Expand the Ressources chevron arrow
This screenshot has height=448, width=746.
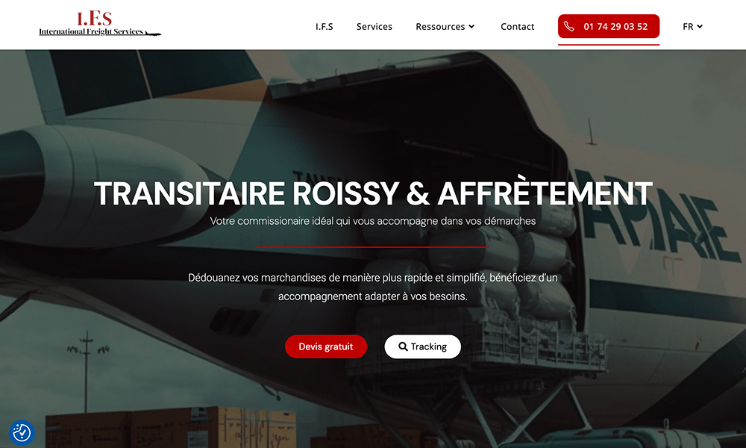(x=471, y=27)
